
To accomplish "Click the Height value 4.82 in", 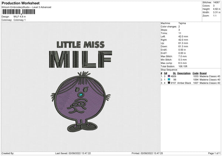I will point(216,9).
